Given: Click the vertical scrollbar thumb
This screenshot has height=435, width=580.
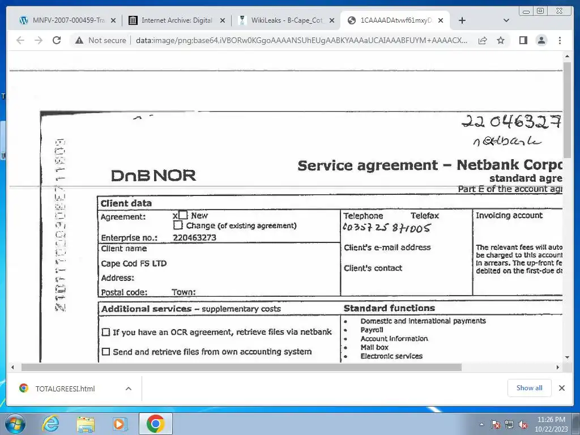Looking at the screenshot, I should click(567, 110).
